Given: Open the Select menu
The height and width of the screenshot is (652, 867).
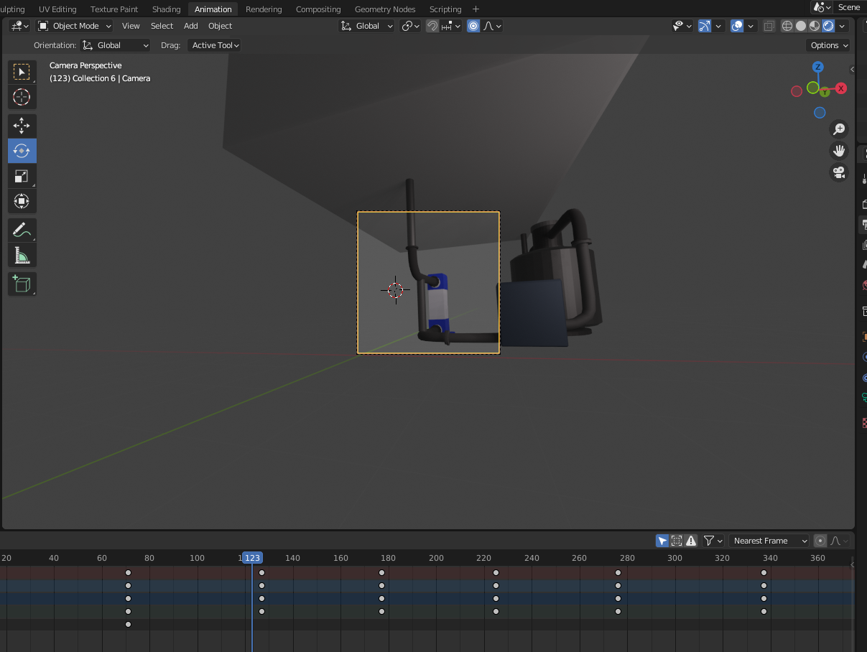Looking at the screenshot, I should (x=162, y=26).
